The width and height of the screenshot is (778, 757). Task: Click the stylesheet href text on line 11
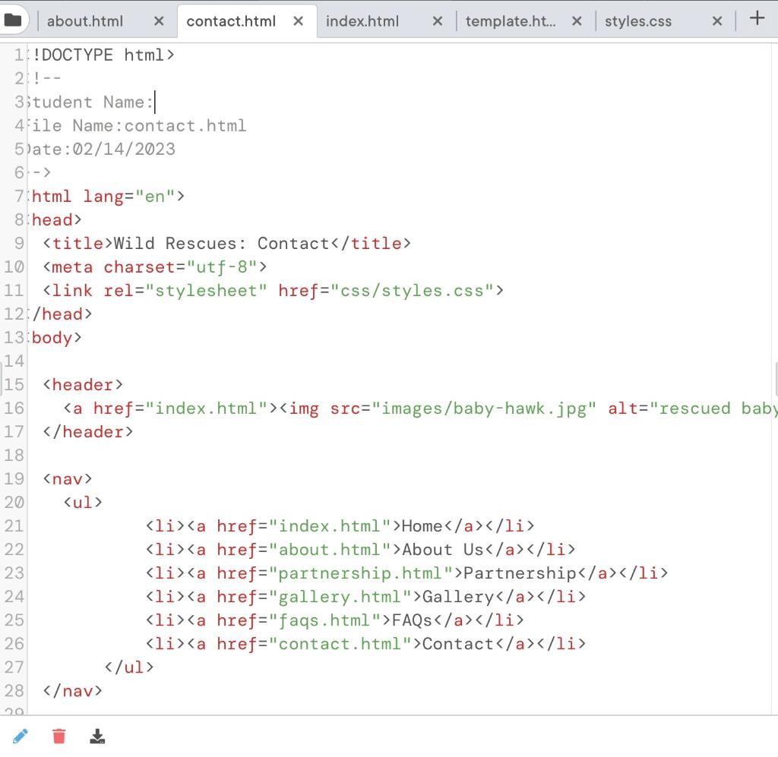[x=414, y=290]
